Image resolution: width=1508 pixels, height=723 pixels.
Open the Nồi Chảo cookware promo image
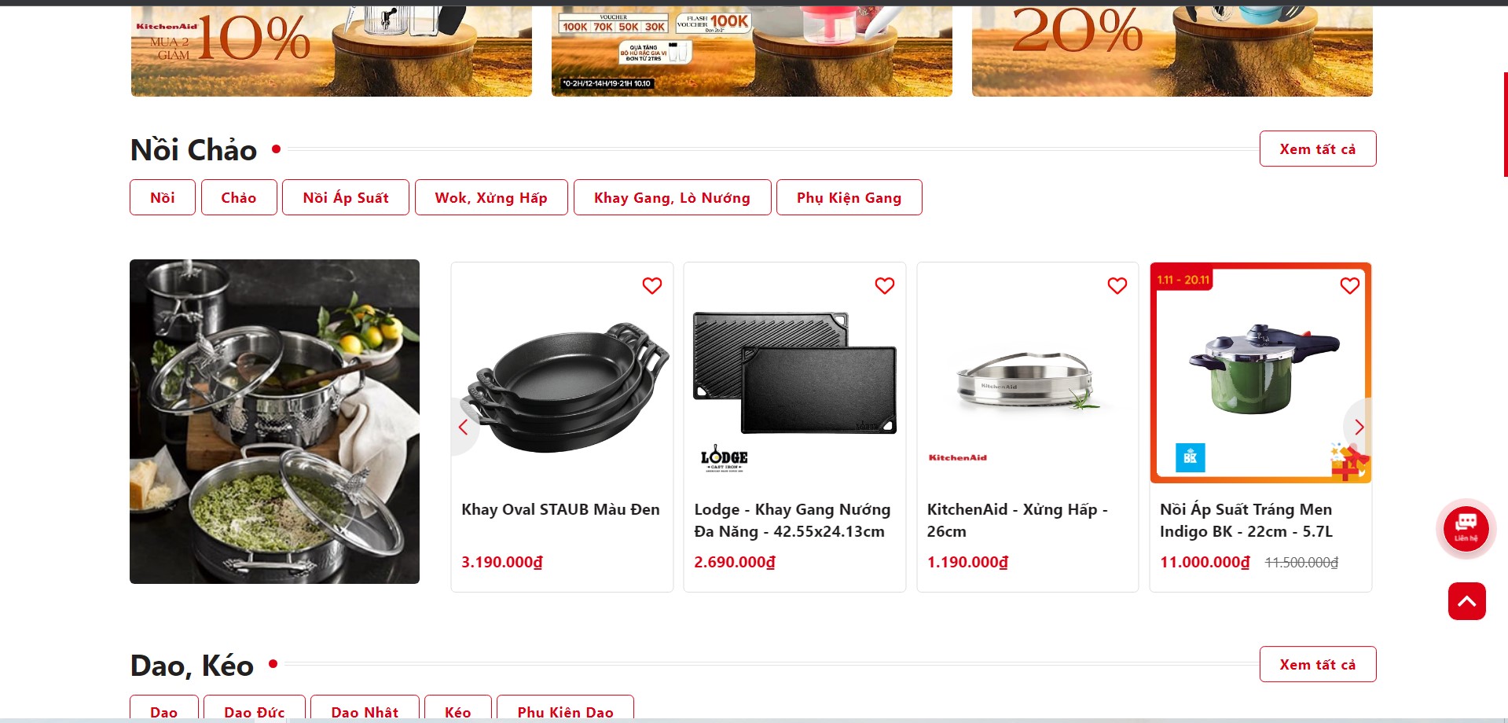click(274, 421)
